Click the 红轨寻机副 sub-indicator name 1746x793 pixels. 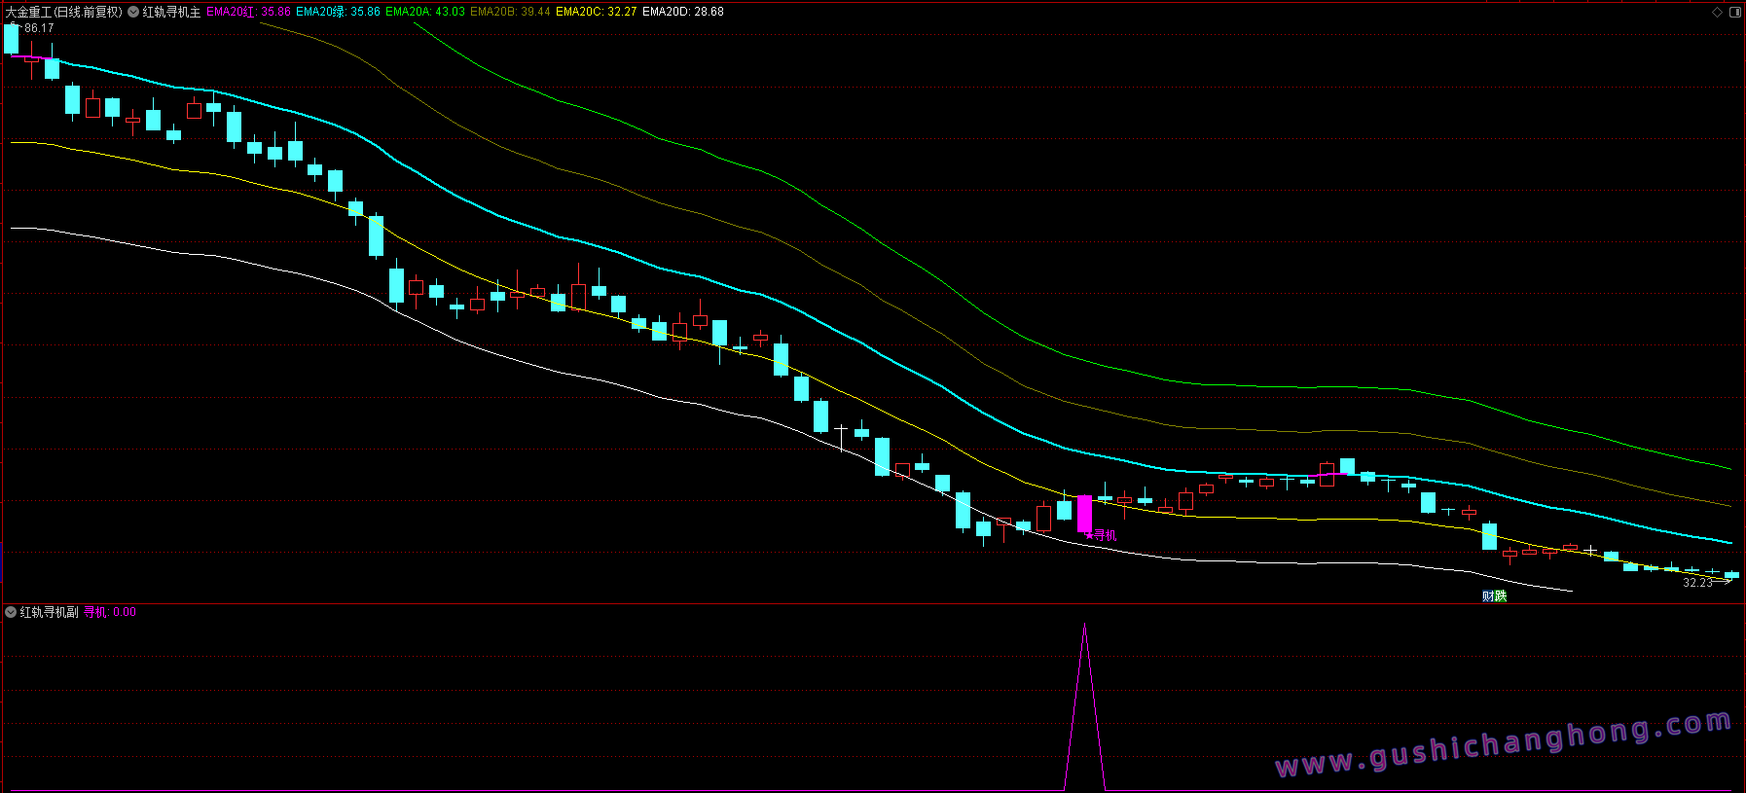coord(49,612)
